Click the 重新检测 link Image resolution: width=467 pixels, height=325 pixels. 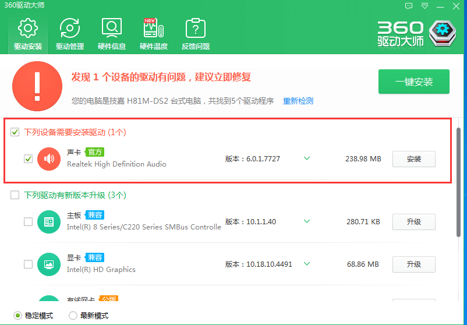pyautogui.click(x=298, y=101)
